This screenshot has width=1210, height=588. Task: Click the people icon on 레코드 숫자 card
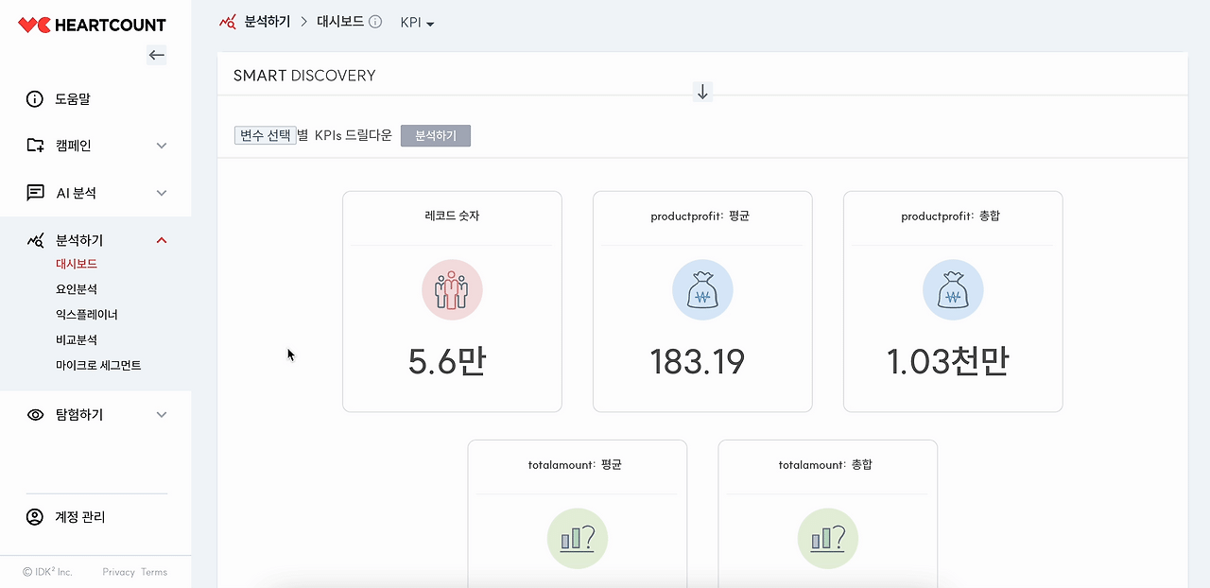[452, 290]
